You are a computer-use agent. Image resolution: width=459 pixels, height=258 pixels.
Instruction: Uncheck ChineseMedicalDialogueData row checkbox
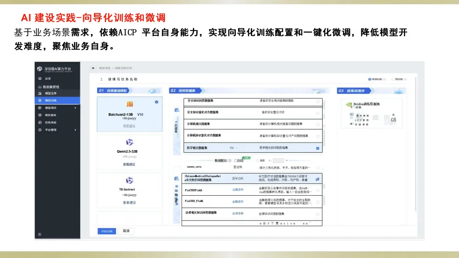317,179
